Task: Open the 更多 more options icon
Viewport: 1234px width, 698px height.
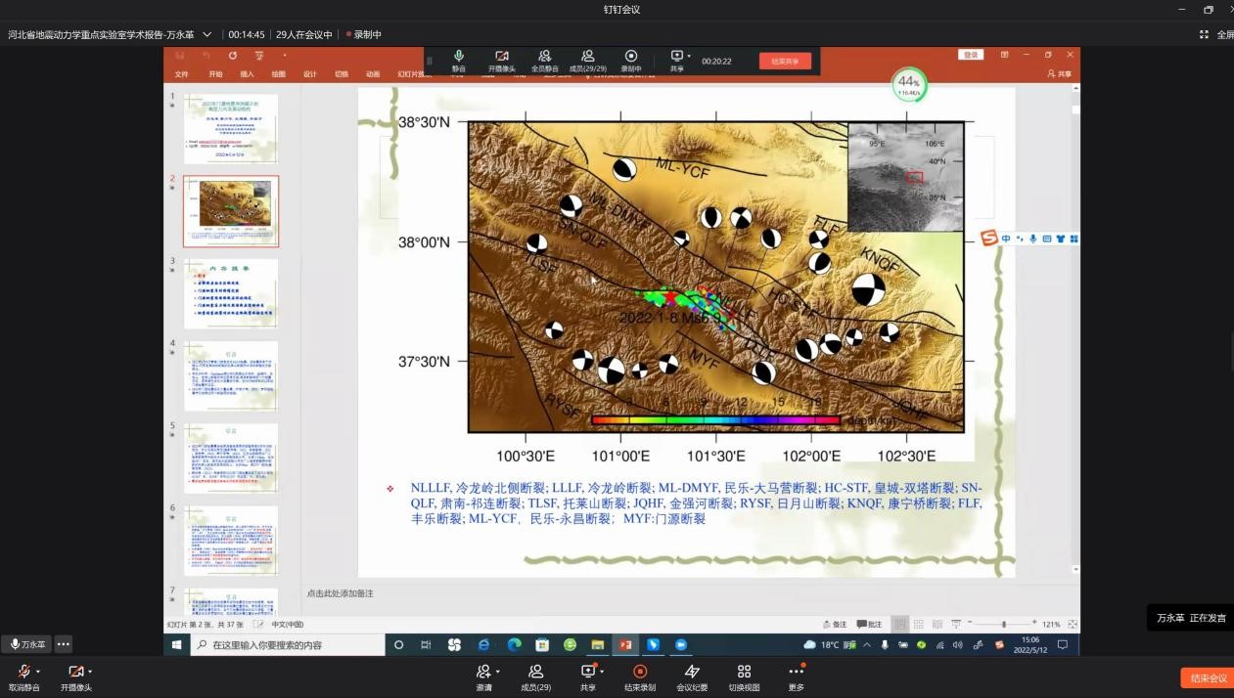Action: click(x=796, y=672)
